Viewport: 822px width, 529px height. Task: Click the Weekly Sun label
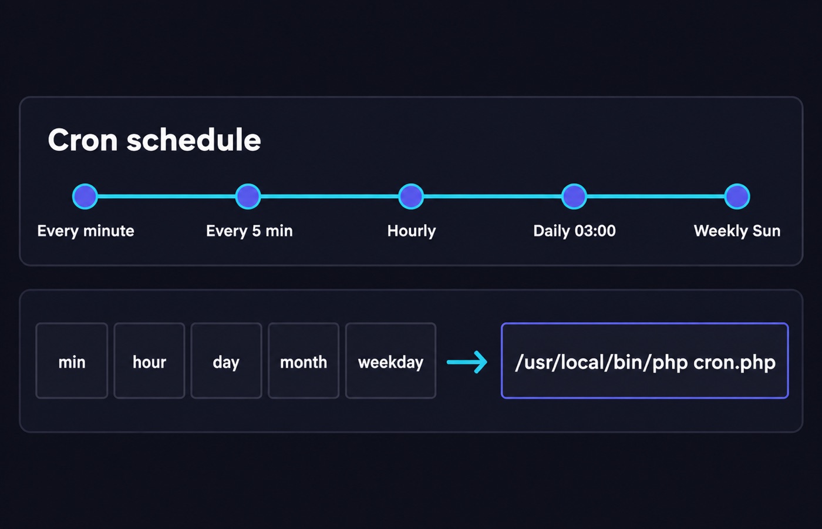coord(737,231)
